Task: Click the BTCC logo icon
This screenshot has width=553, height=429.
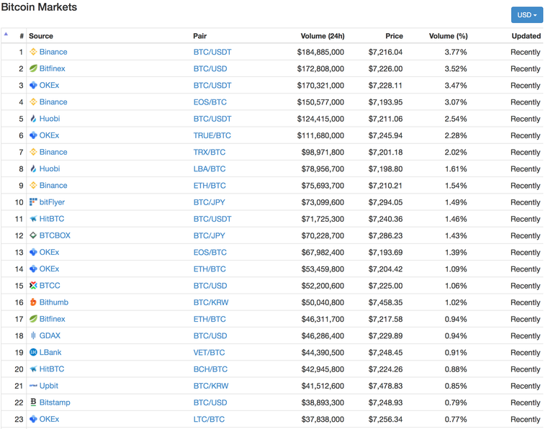Action: tap(33, 286)
